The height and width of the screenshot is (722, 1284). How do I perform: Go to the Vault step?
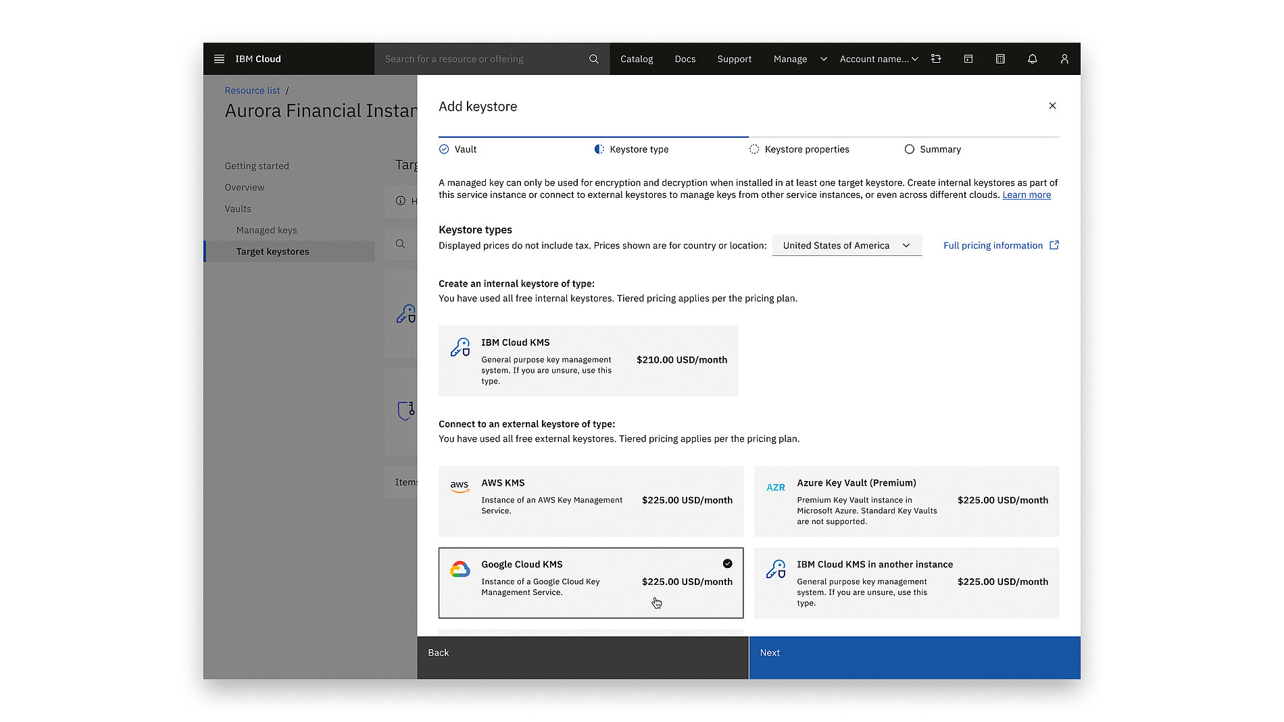458,149
